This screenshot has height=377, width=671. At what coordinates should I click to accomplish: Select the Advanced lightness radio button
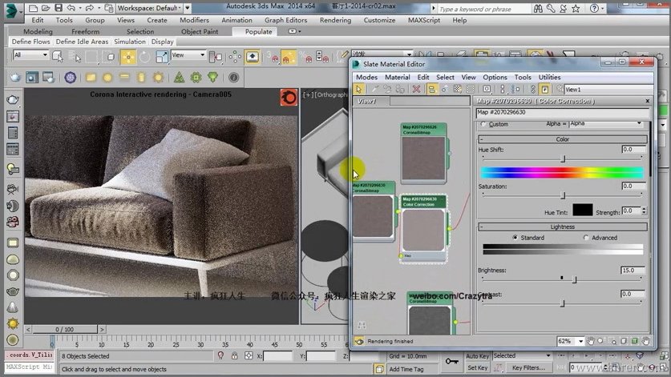(586, 238)
